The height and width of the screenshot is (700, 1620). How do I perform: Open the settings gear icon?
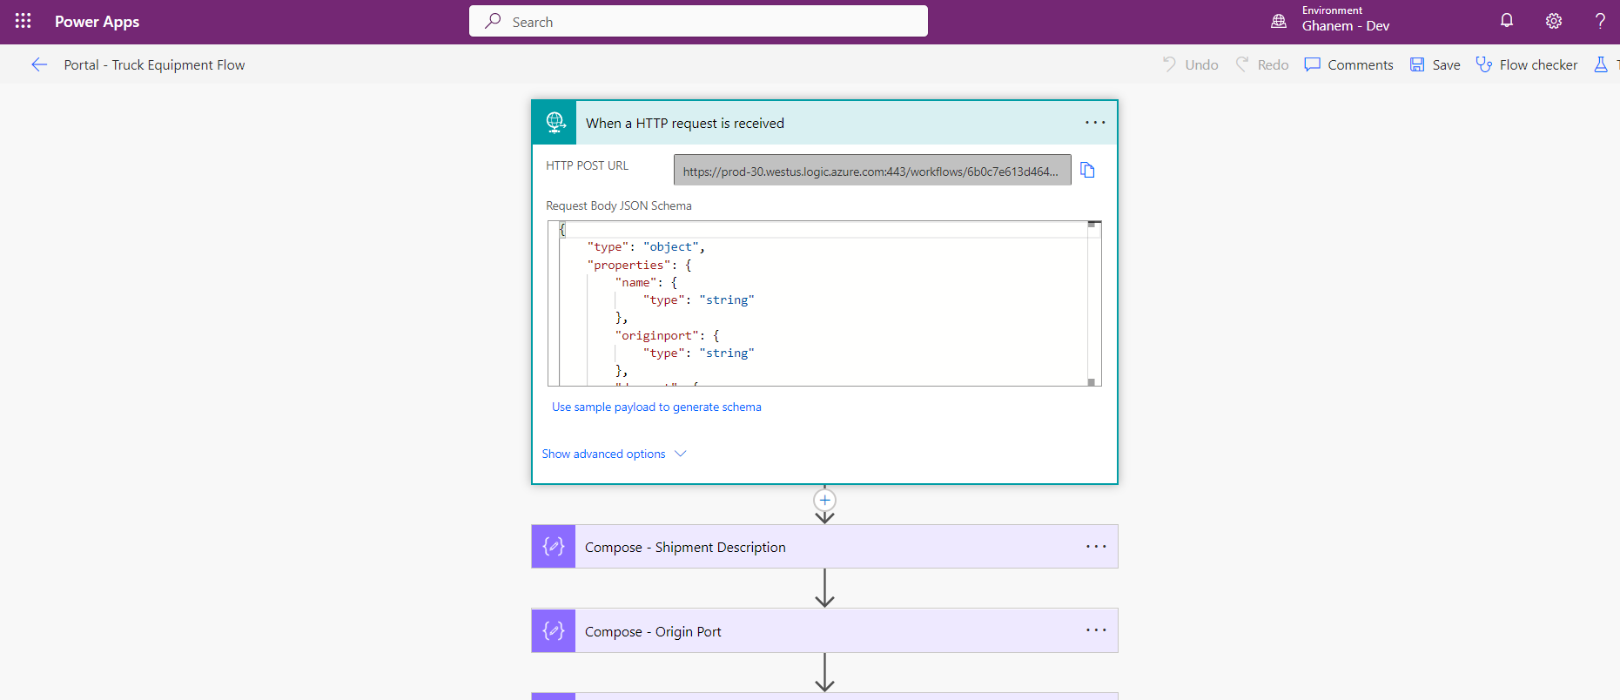tap(1554, 21)
